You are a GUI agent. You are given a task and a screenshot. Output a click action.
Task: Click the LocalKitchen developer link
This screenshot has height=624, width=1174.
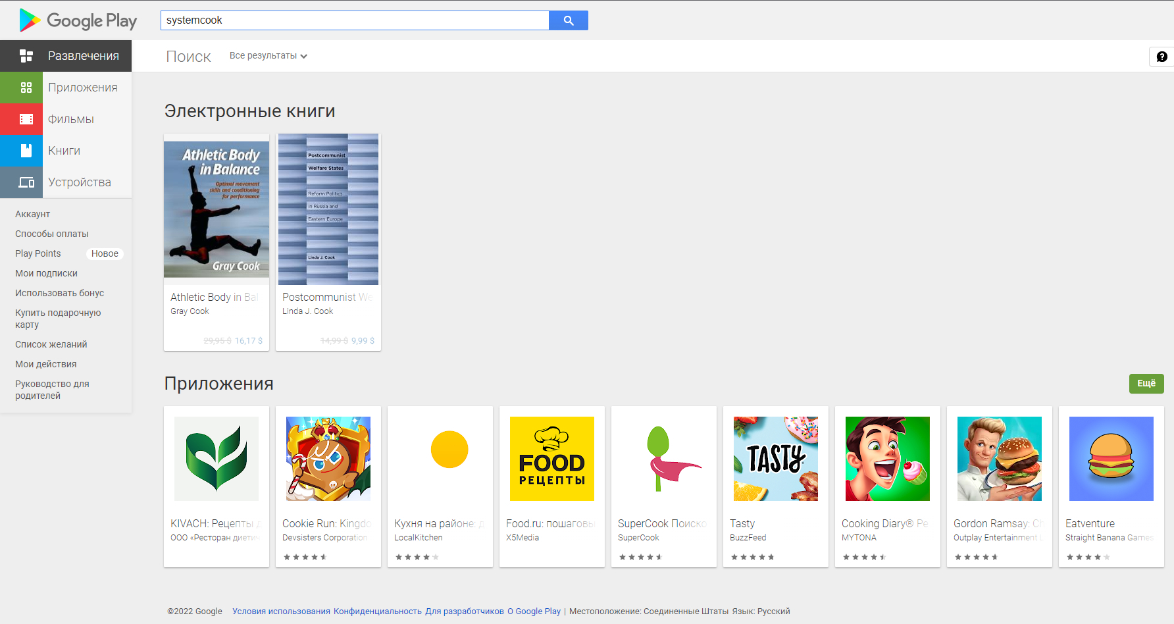[419, 538]
